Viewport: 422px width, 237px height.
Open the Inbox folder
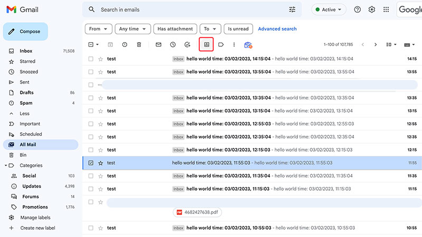tap(41, 51)
